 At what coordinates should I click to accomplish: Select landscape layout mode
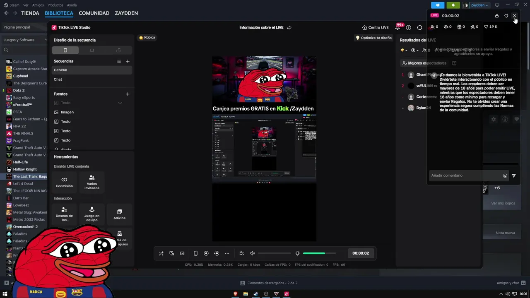coord(92,50)
